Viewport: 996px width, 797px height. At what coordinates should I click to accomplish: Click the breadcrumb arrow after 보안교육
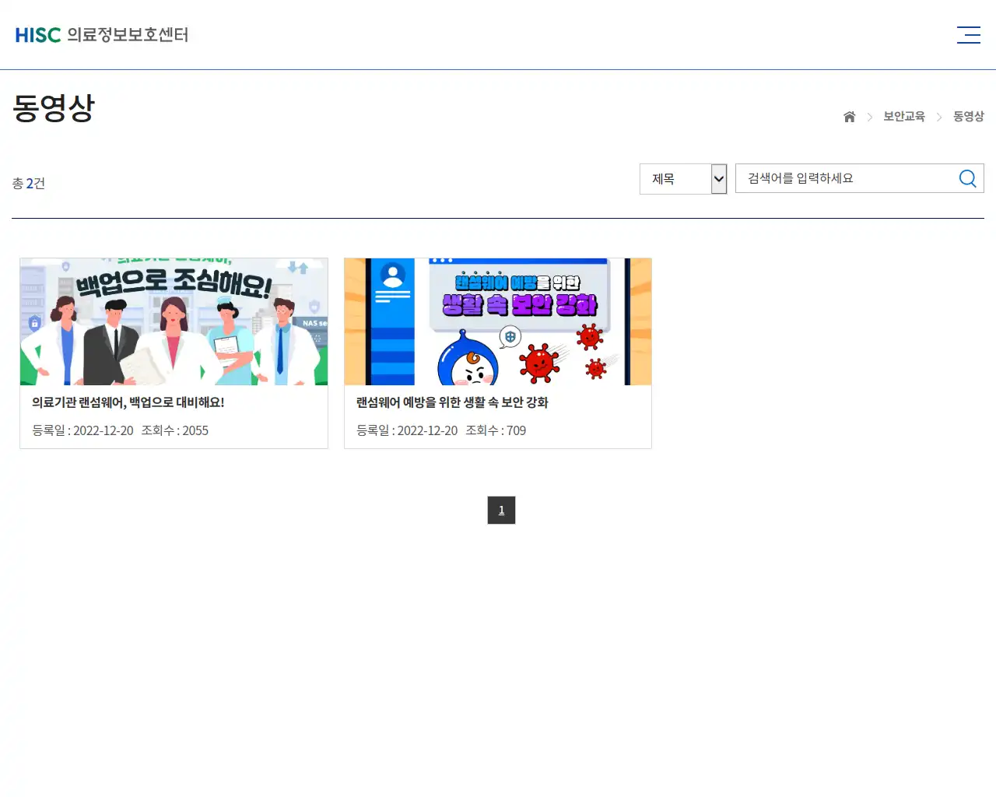tap(938, 117)
